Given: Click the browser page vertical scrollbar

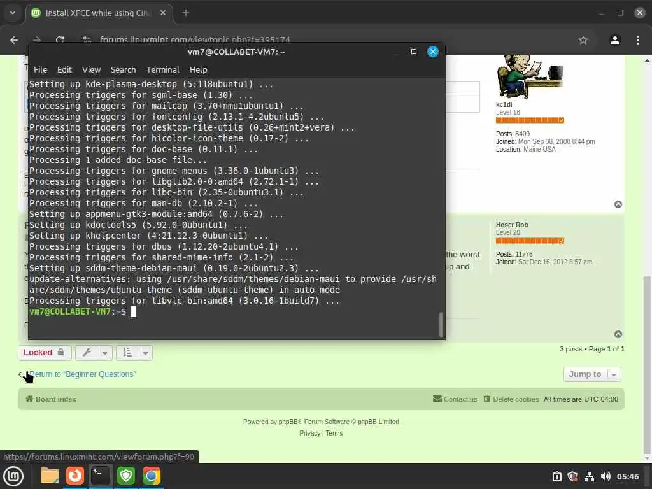Looking at the screenshot, I should click(648, 366).
